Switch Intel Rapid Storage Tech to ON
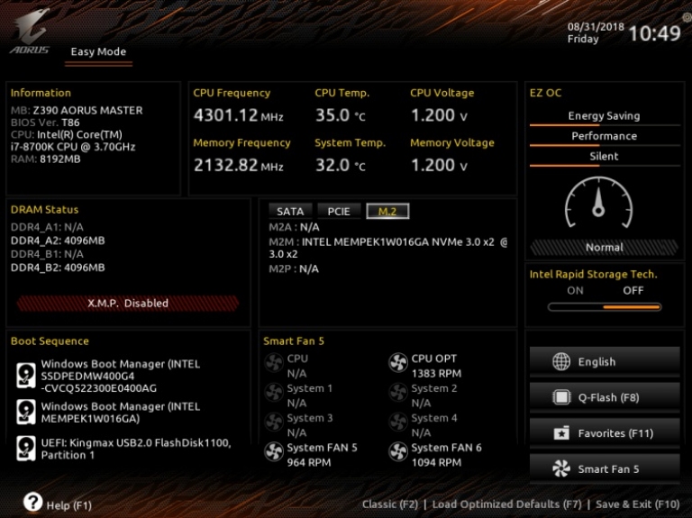692x518 pixels. pos(575,291)
